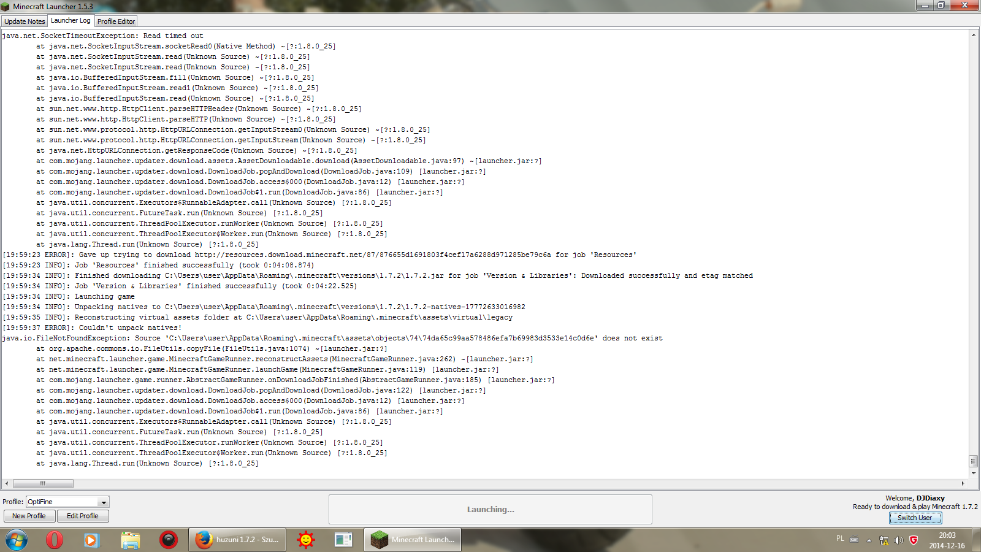Image resolution: width=981 pixels, height=552 pixels.
Task: Click the "Couldn't unpack natives!" error line
Action: pos(92,328)
